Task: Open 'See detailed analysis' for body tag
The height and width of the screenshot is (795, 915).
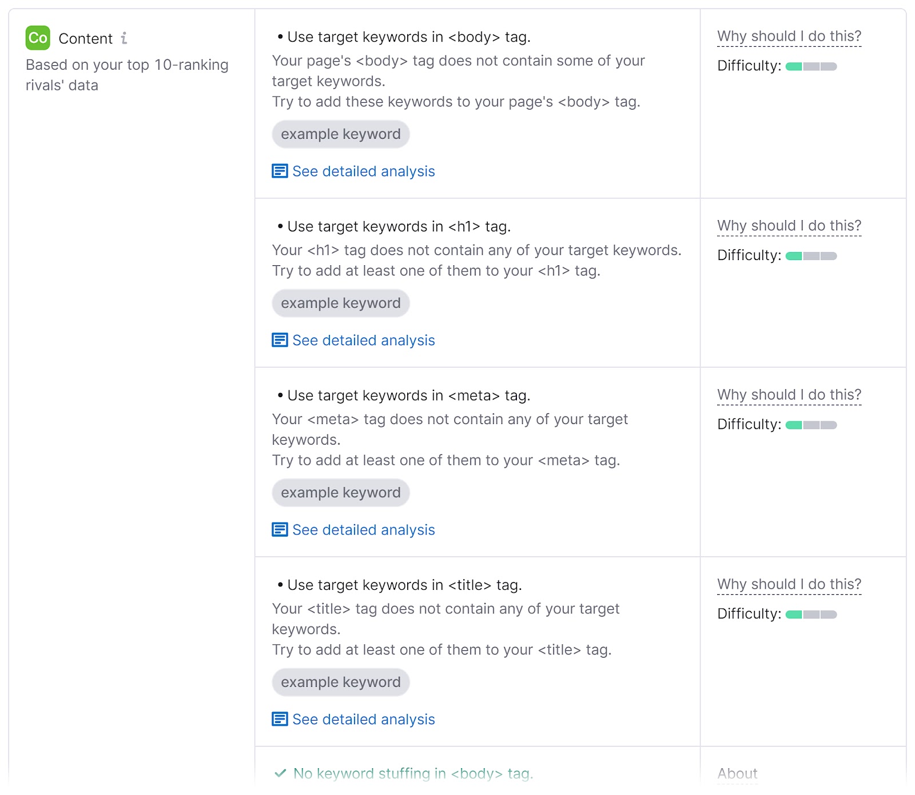Action: tap(363, 171)
